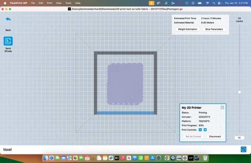Pause the print in Print Controls

[200, 129]
